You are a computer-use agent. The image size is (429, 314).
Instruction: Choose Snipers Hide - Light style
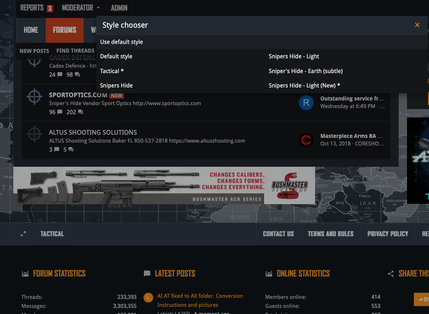click(x=294, y=56)
